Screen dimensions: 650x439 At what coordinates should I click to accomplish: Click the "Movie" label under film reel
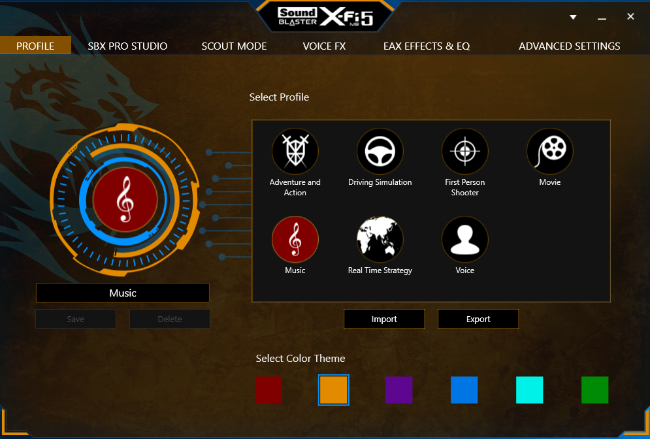tap(550, 182)
